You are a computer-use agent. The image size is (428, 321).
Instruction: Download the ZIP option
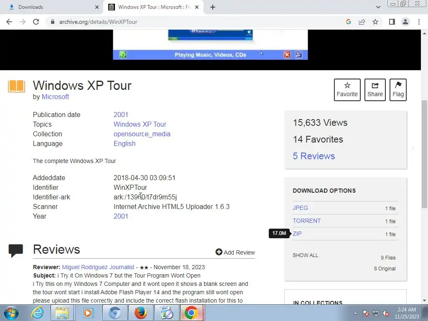tap(297, 234)
